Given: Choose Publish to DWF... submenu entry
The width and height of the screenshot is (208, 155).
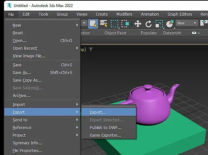Looking at the screenshot, I should click(109, 128).
